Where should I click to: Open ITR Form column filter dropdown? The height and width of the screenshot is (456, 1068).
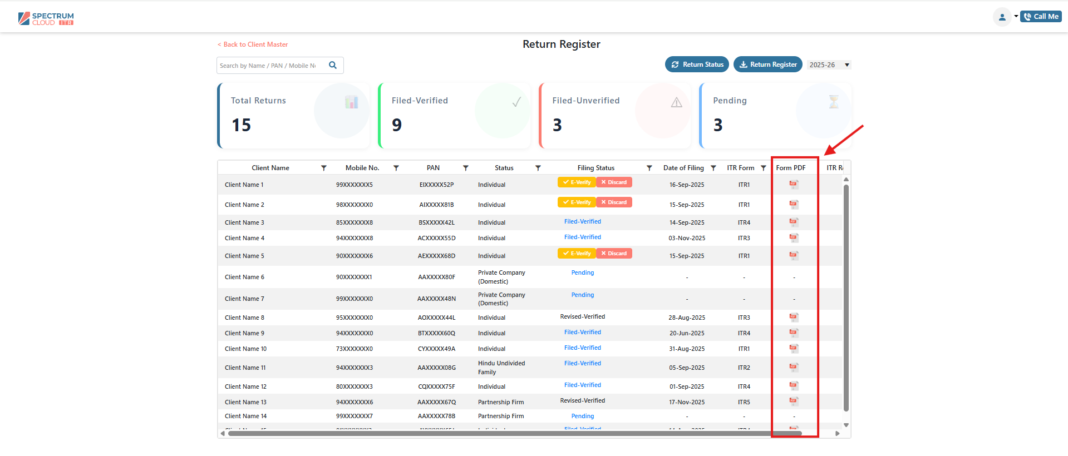(764, 168)
